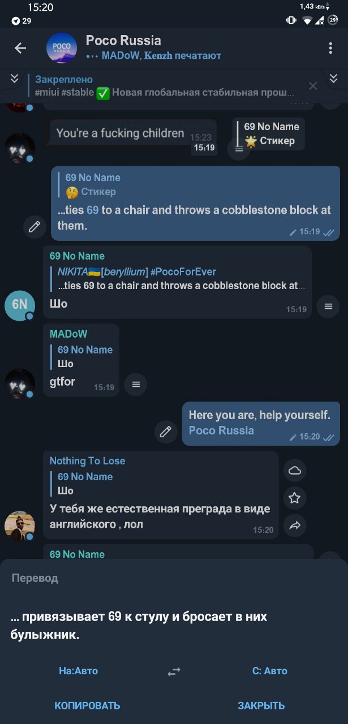
Task: Go back using the arrow icon
Action: click(20, 48)
